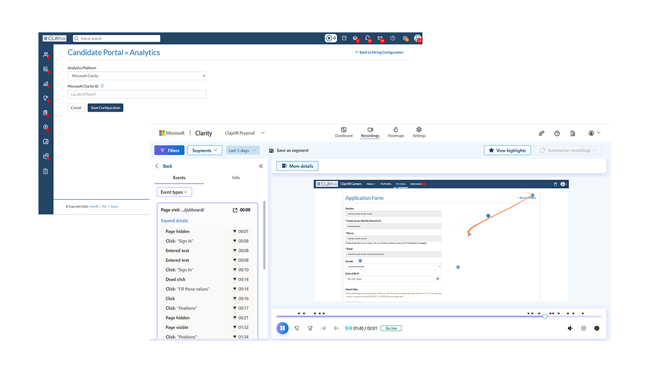Click Save as segment
This screenshot has height=373, width=649.
288,151
